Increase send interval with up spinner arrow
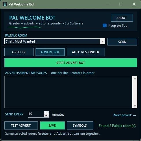 pyautogui.click(x=46, y=113)
